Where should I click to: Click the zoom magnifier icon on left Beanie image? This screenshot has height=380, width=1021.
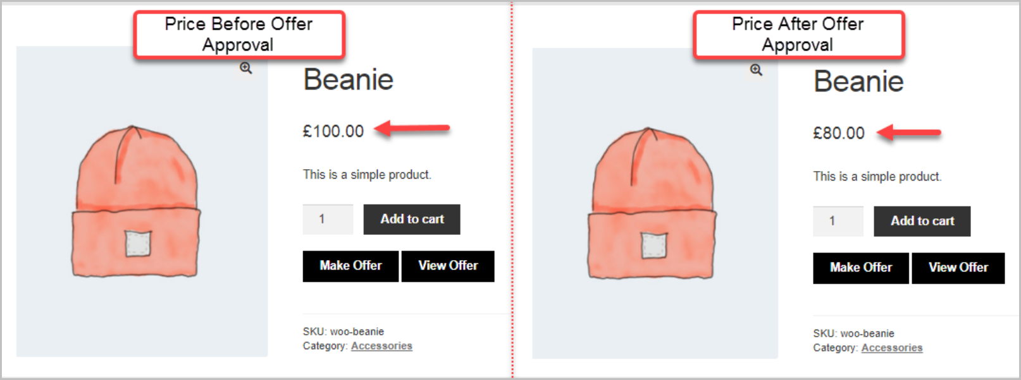click(x=245, y=69)
